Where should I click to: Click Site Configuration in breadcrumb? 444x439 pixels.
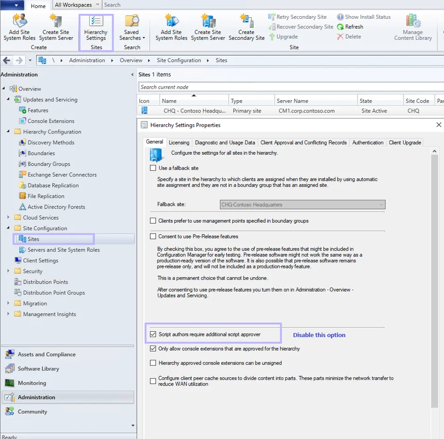(179, 60)
